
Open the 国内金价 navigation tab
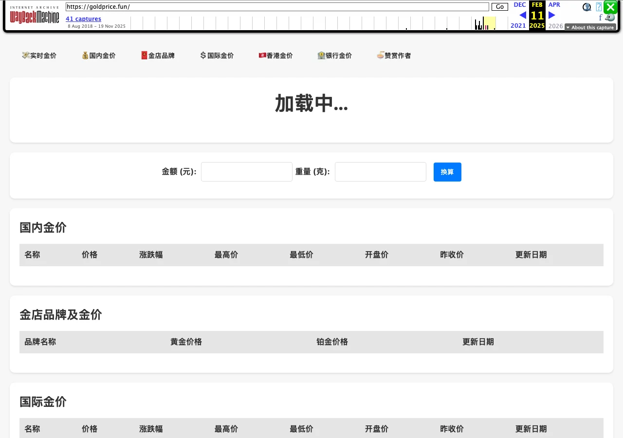tap(99, 55)
